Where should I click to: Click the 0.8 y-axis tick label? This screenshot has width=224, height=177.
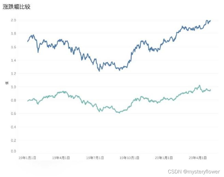[x=13, y=100]
